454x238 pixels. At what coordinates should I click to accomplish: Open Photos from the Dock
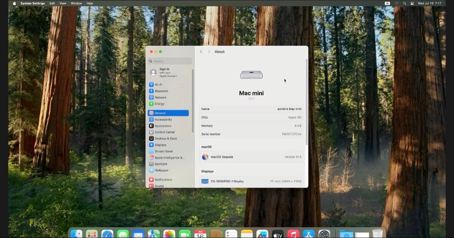click(x=169, y=234)
